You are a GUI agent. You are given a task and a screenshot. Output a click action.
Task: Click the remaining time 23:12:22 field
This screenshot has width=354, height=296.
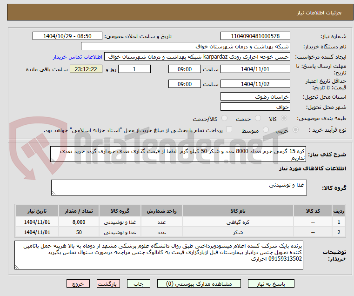(86, 69)
